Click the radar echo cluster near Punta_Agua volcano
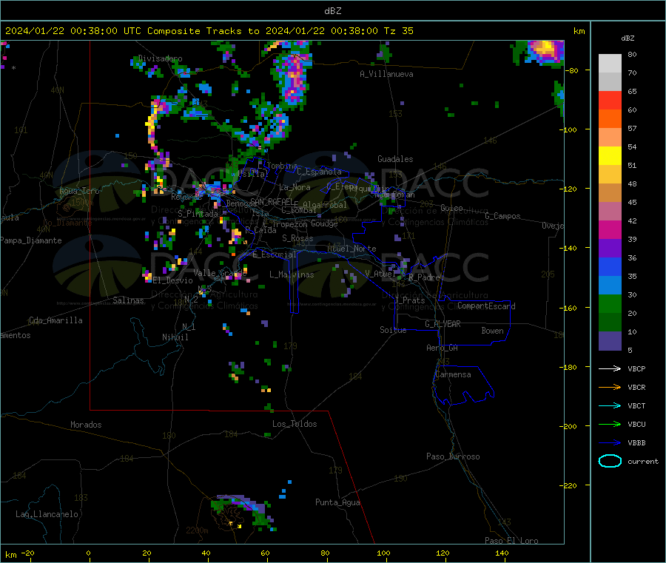 point(243,513)
